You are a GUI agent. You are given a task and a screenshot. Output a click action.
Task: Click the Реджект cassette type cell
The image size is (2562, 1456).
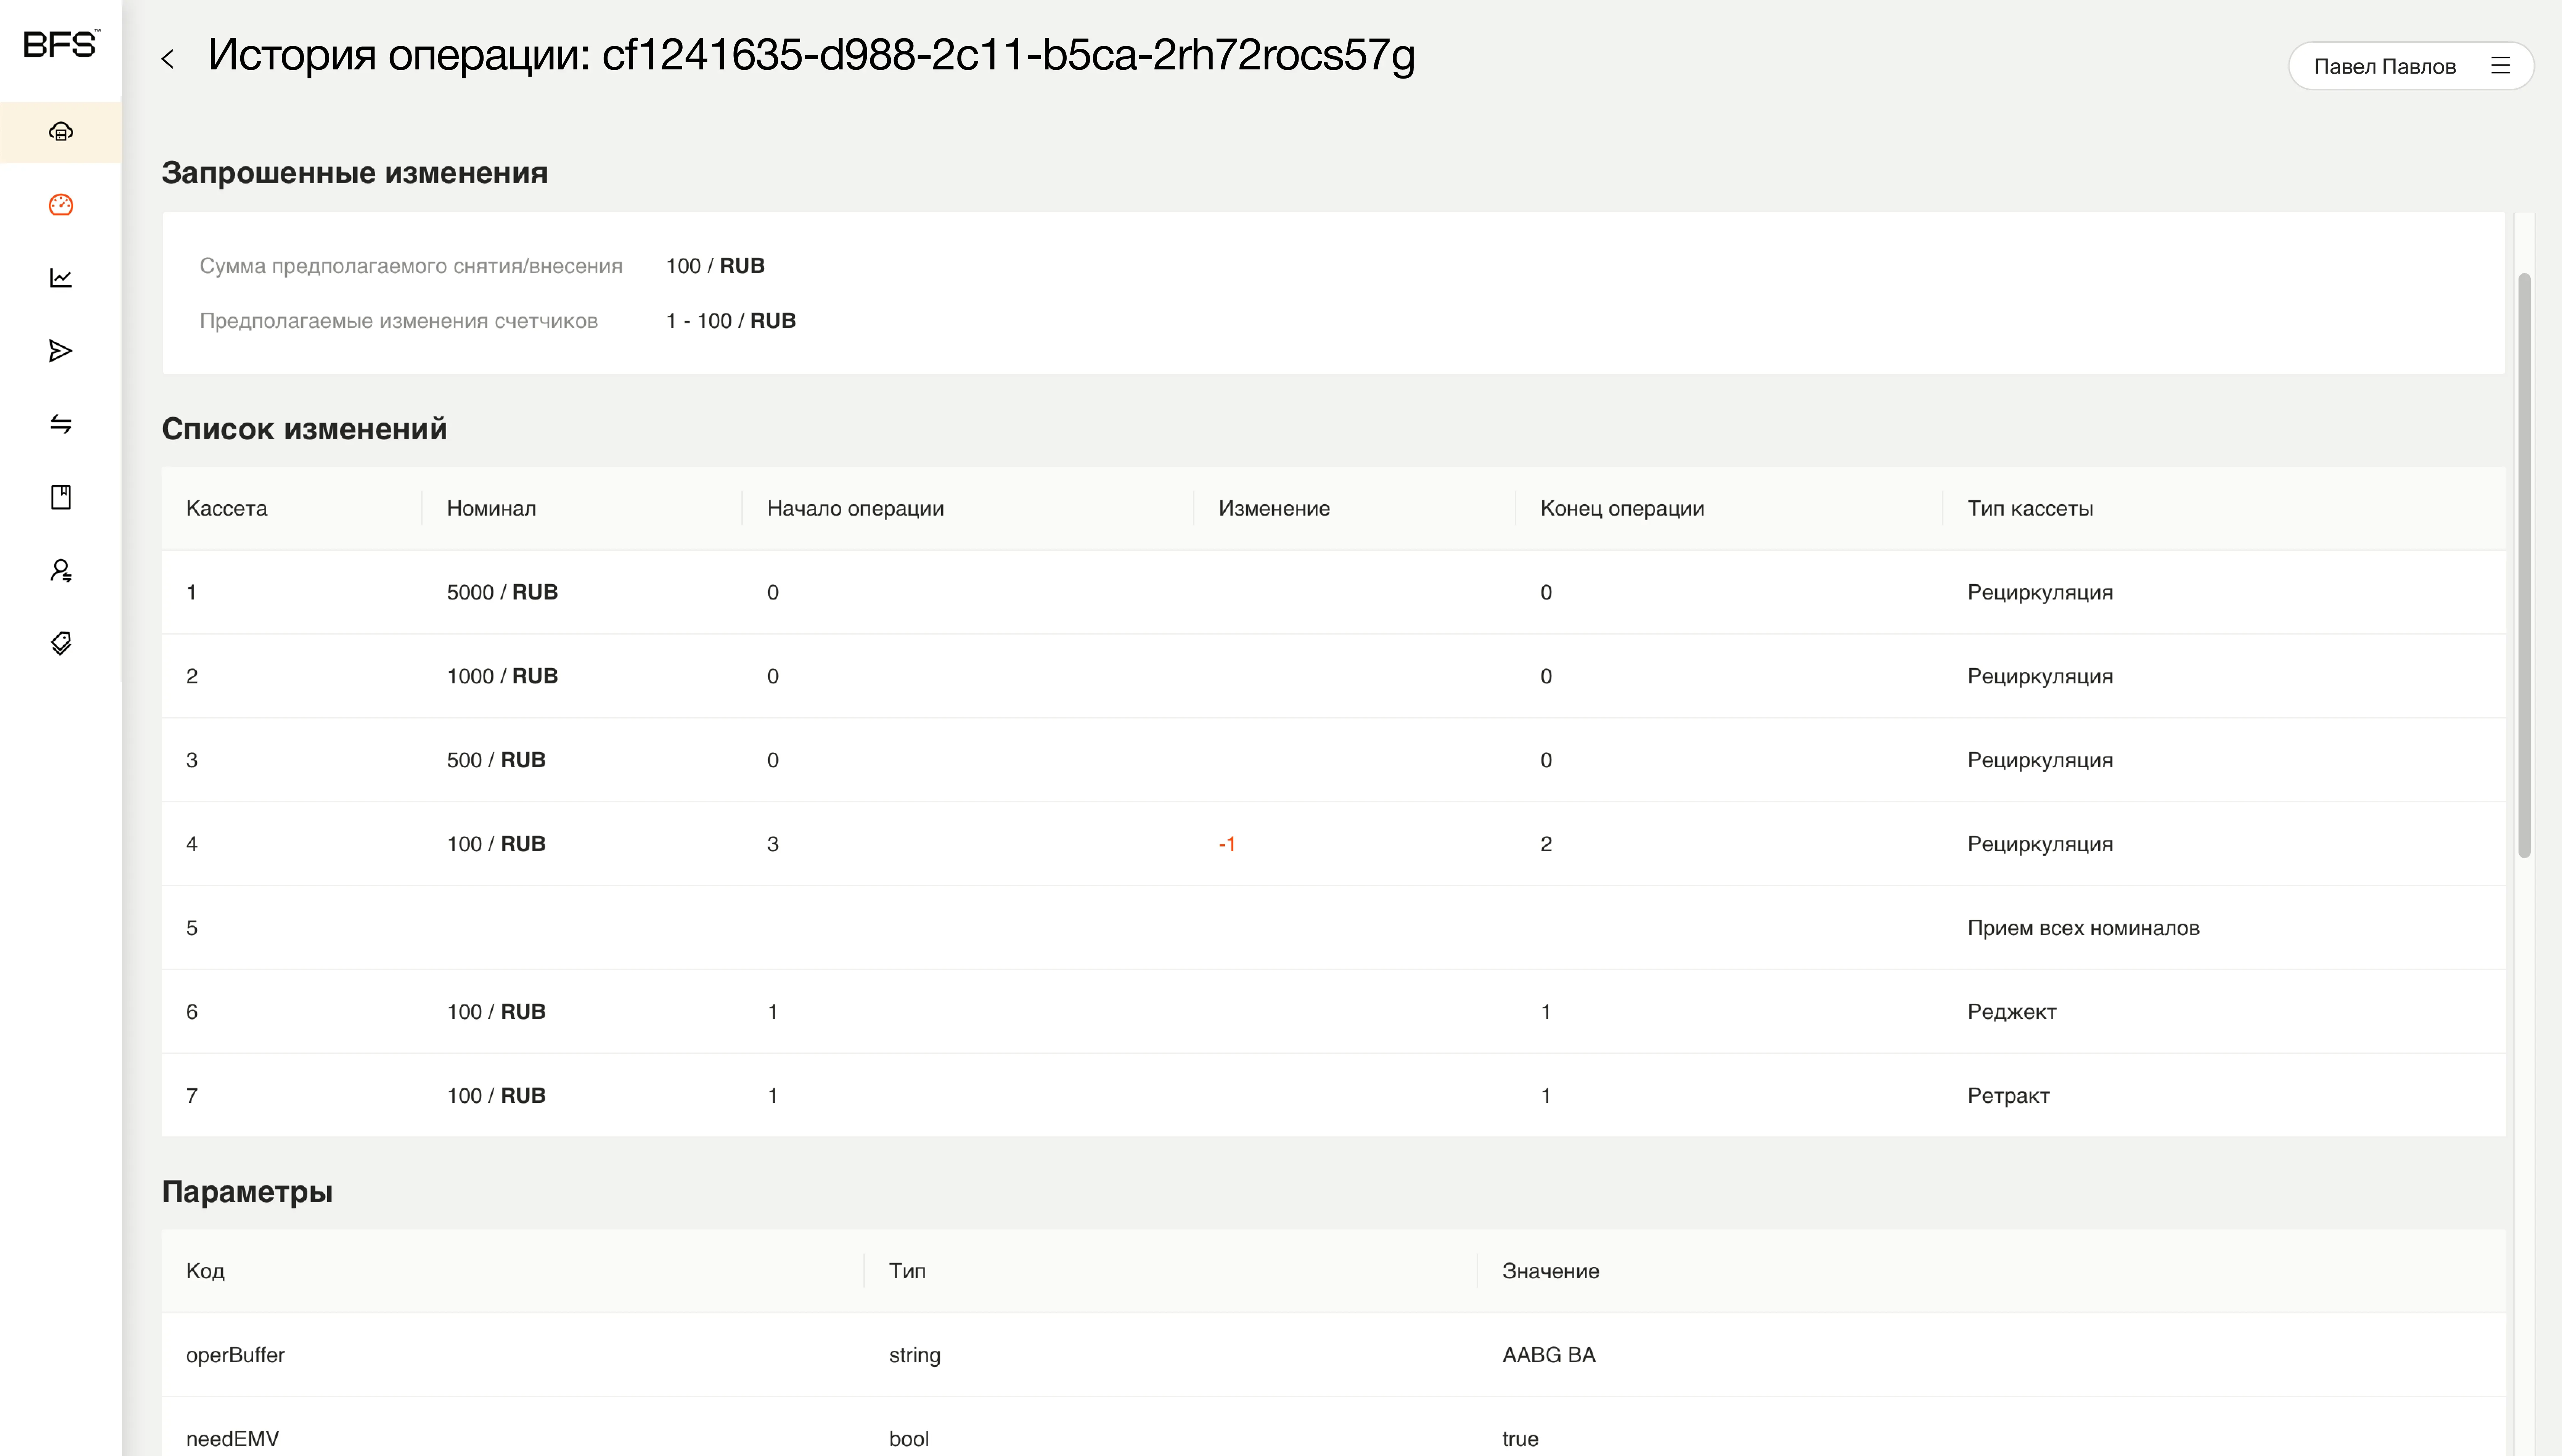tap(2012, 1012)
